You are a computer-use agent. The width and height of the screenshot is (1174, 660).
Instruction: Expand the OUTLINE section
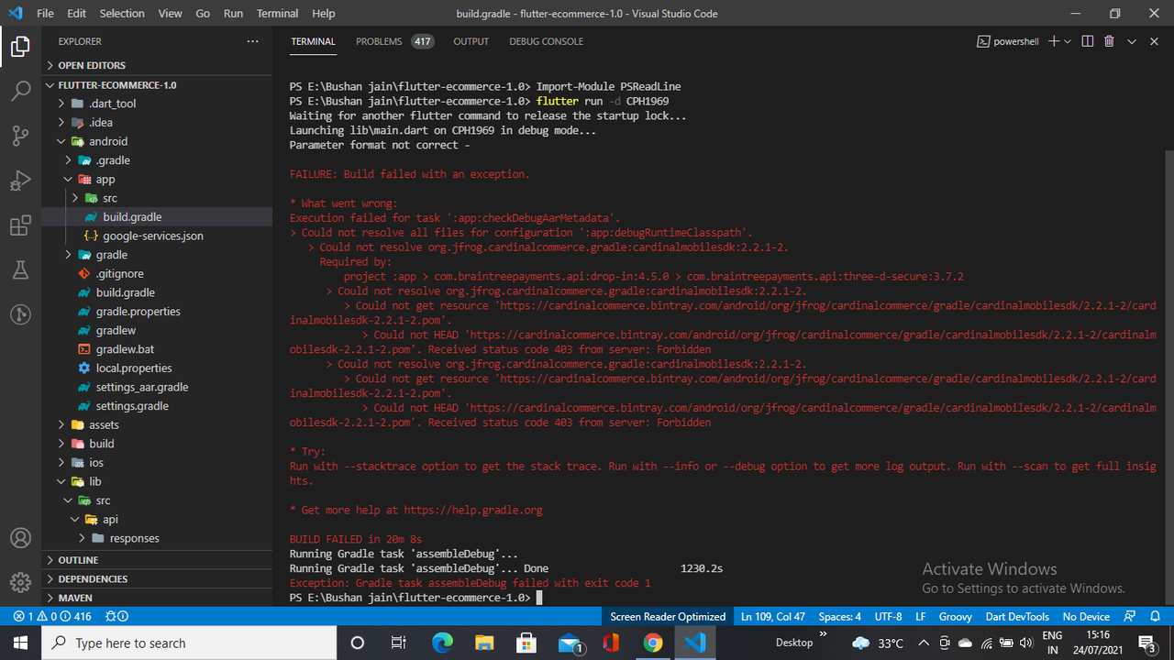[x=157, y=560]
